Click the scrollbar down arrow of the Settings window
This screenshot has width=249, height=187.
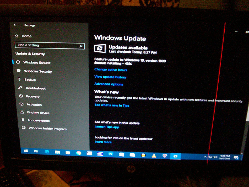pos(242,153)
